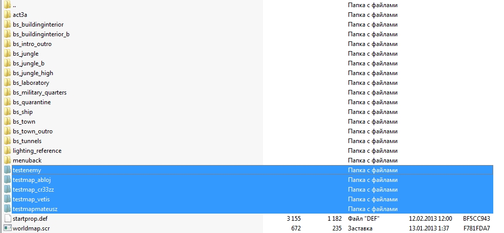Click the bs_jungle folder icon
Image resolution: width=504 pixels, height=233 pixels.
click(8, 54)
